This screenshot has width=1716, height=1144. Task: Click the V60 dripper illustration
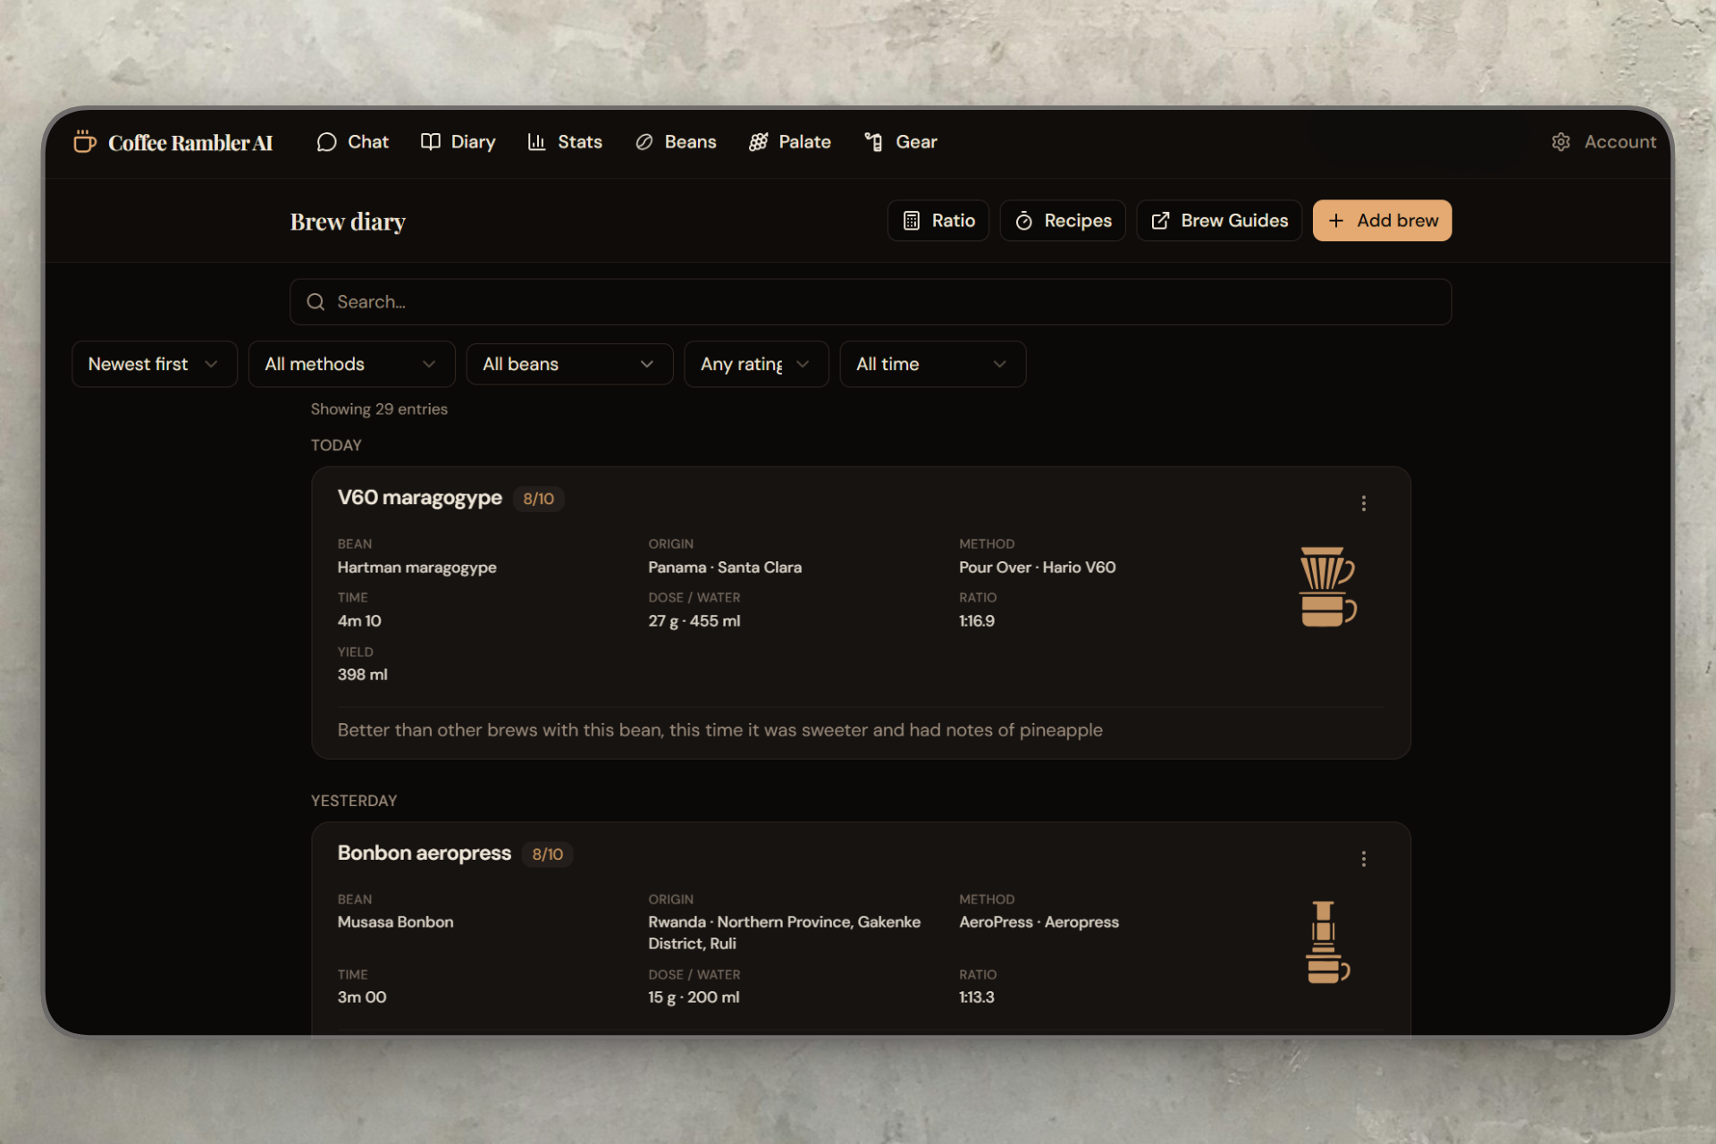pos(1328,586)
